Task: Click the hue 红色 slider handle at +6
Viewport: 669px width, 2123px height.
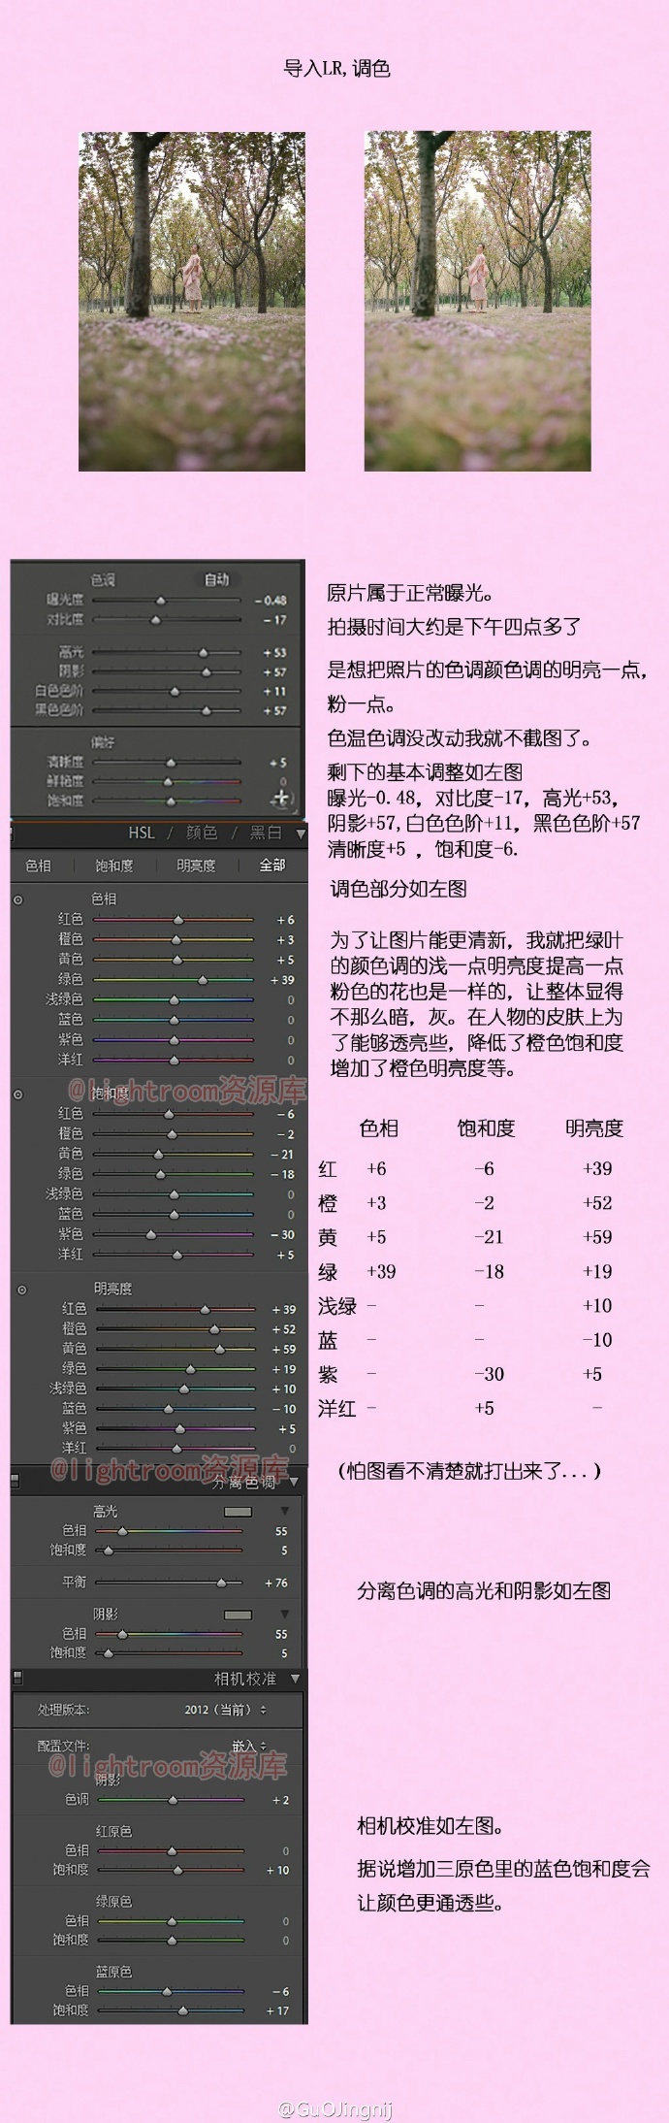Action: pos(178,919)
